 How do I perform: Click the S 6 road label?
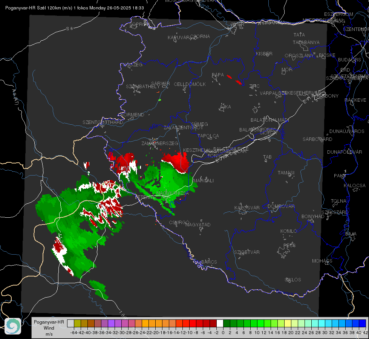(69, 29)
